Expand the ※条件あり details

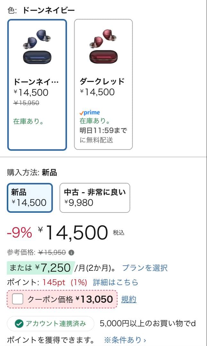pyautogui.click(x=125, y=340)
